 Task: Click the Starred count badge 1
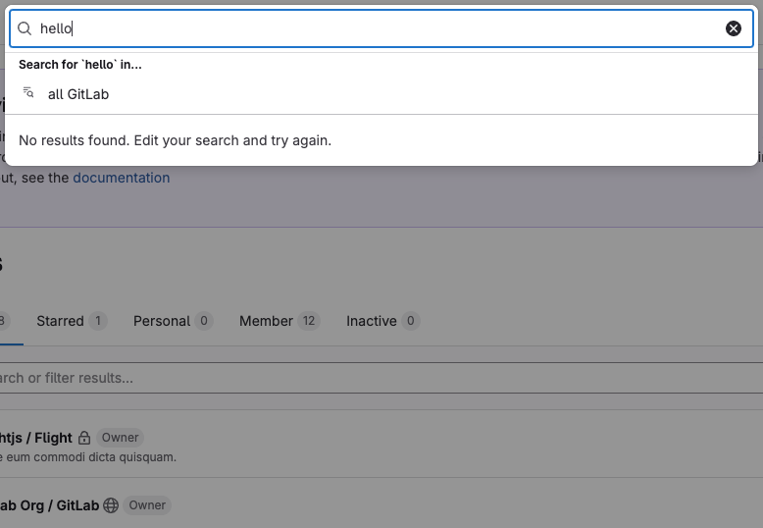[x=98, y=321]
